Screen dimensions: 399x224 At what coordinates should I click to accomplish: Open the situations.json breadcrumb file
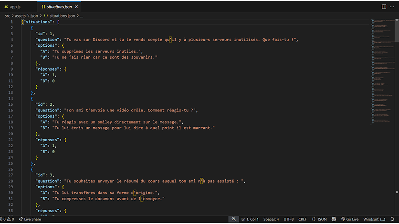pyautogui.click(x=62, y=16)
